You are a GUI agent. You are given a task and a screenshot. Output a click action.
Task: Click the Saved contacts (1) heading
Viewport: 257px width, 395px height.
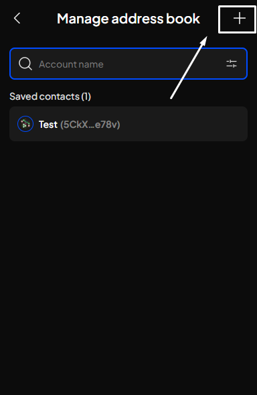point(50,96)
